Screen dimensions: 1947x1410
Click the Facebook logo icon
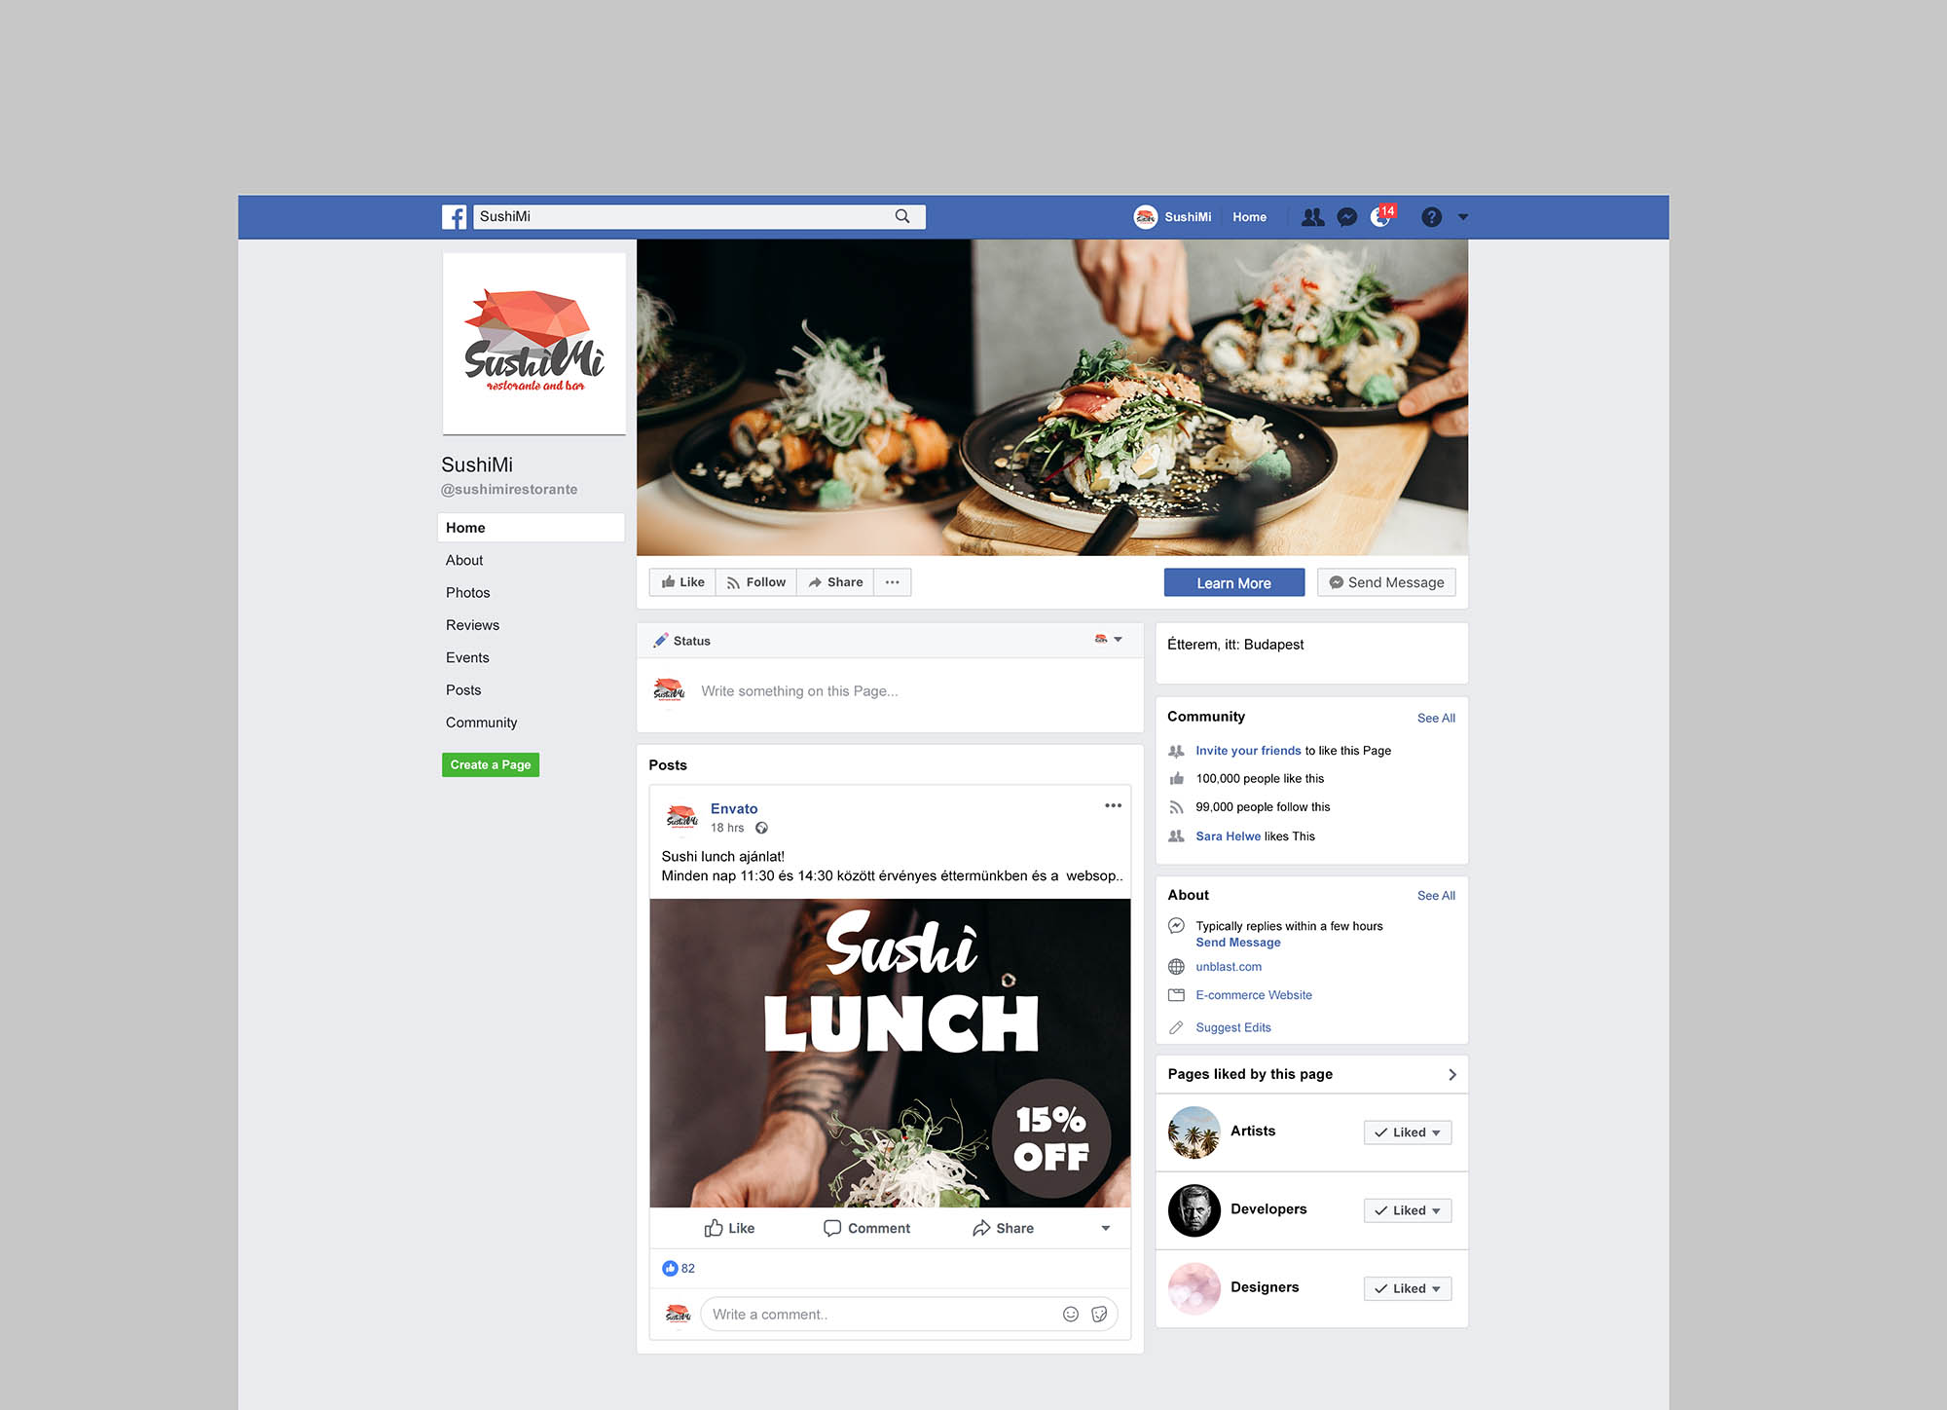pos(454,216)
